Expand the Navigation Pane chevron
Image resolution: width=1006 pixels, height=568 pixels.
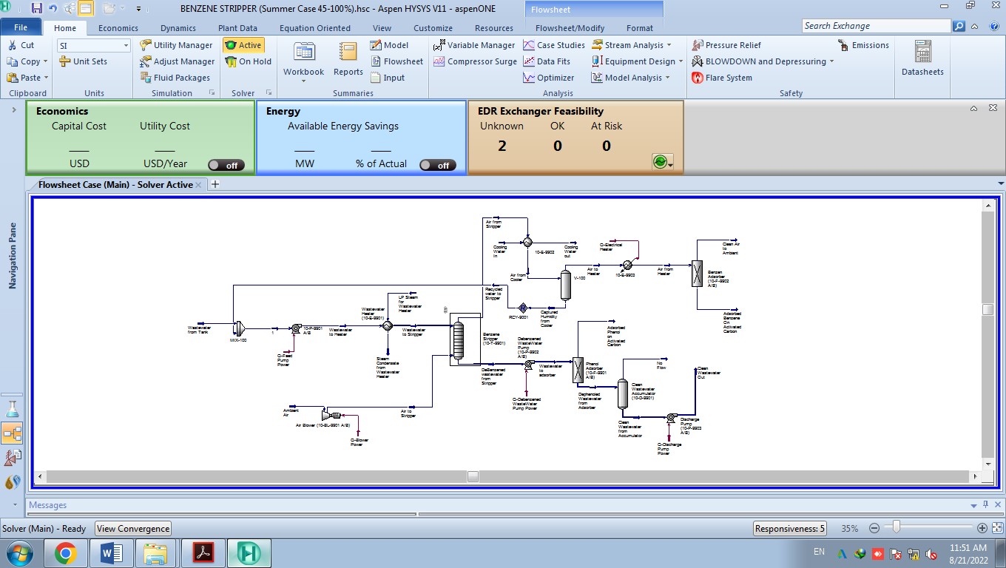[13, 109]
